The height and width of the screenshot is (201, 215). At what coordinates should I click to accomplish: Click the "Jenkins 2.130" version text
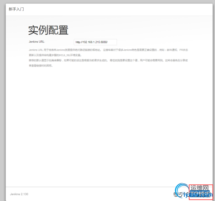19,194
